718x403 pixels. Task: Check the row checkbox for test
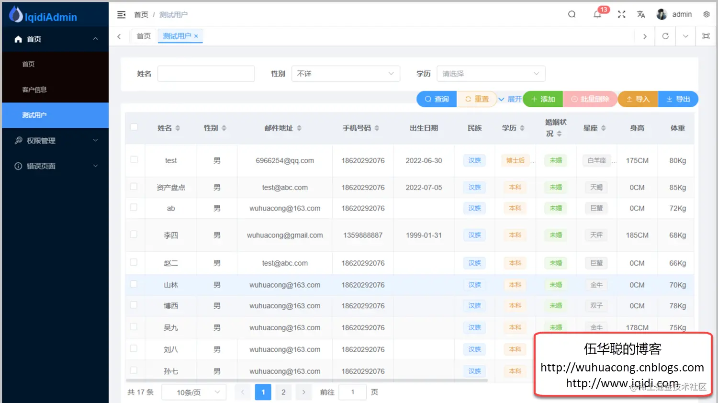click(134, 159)
